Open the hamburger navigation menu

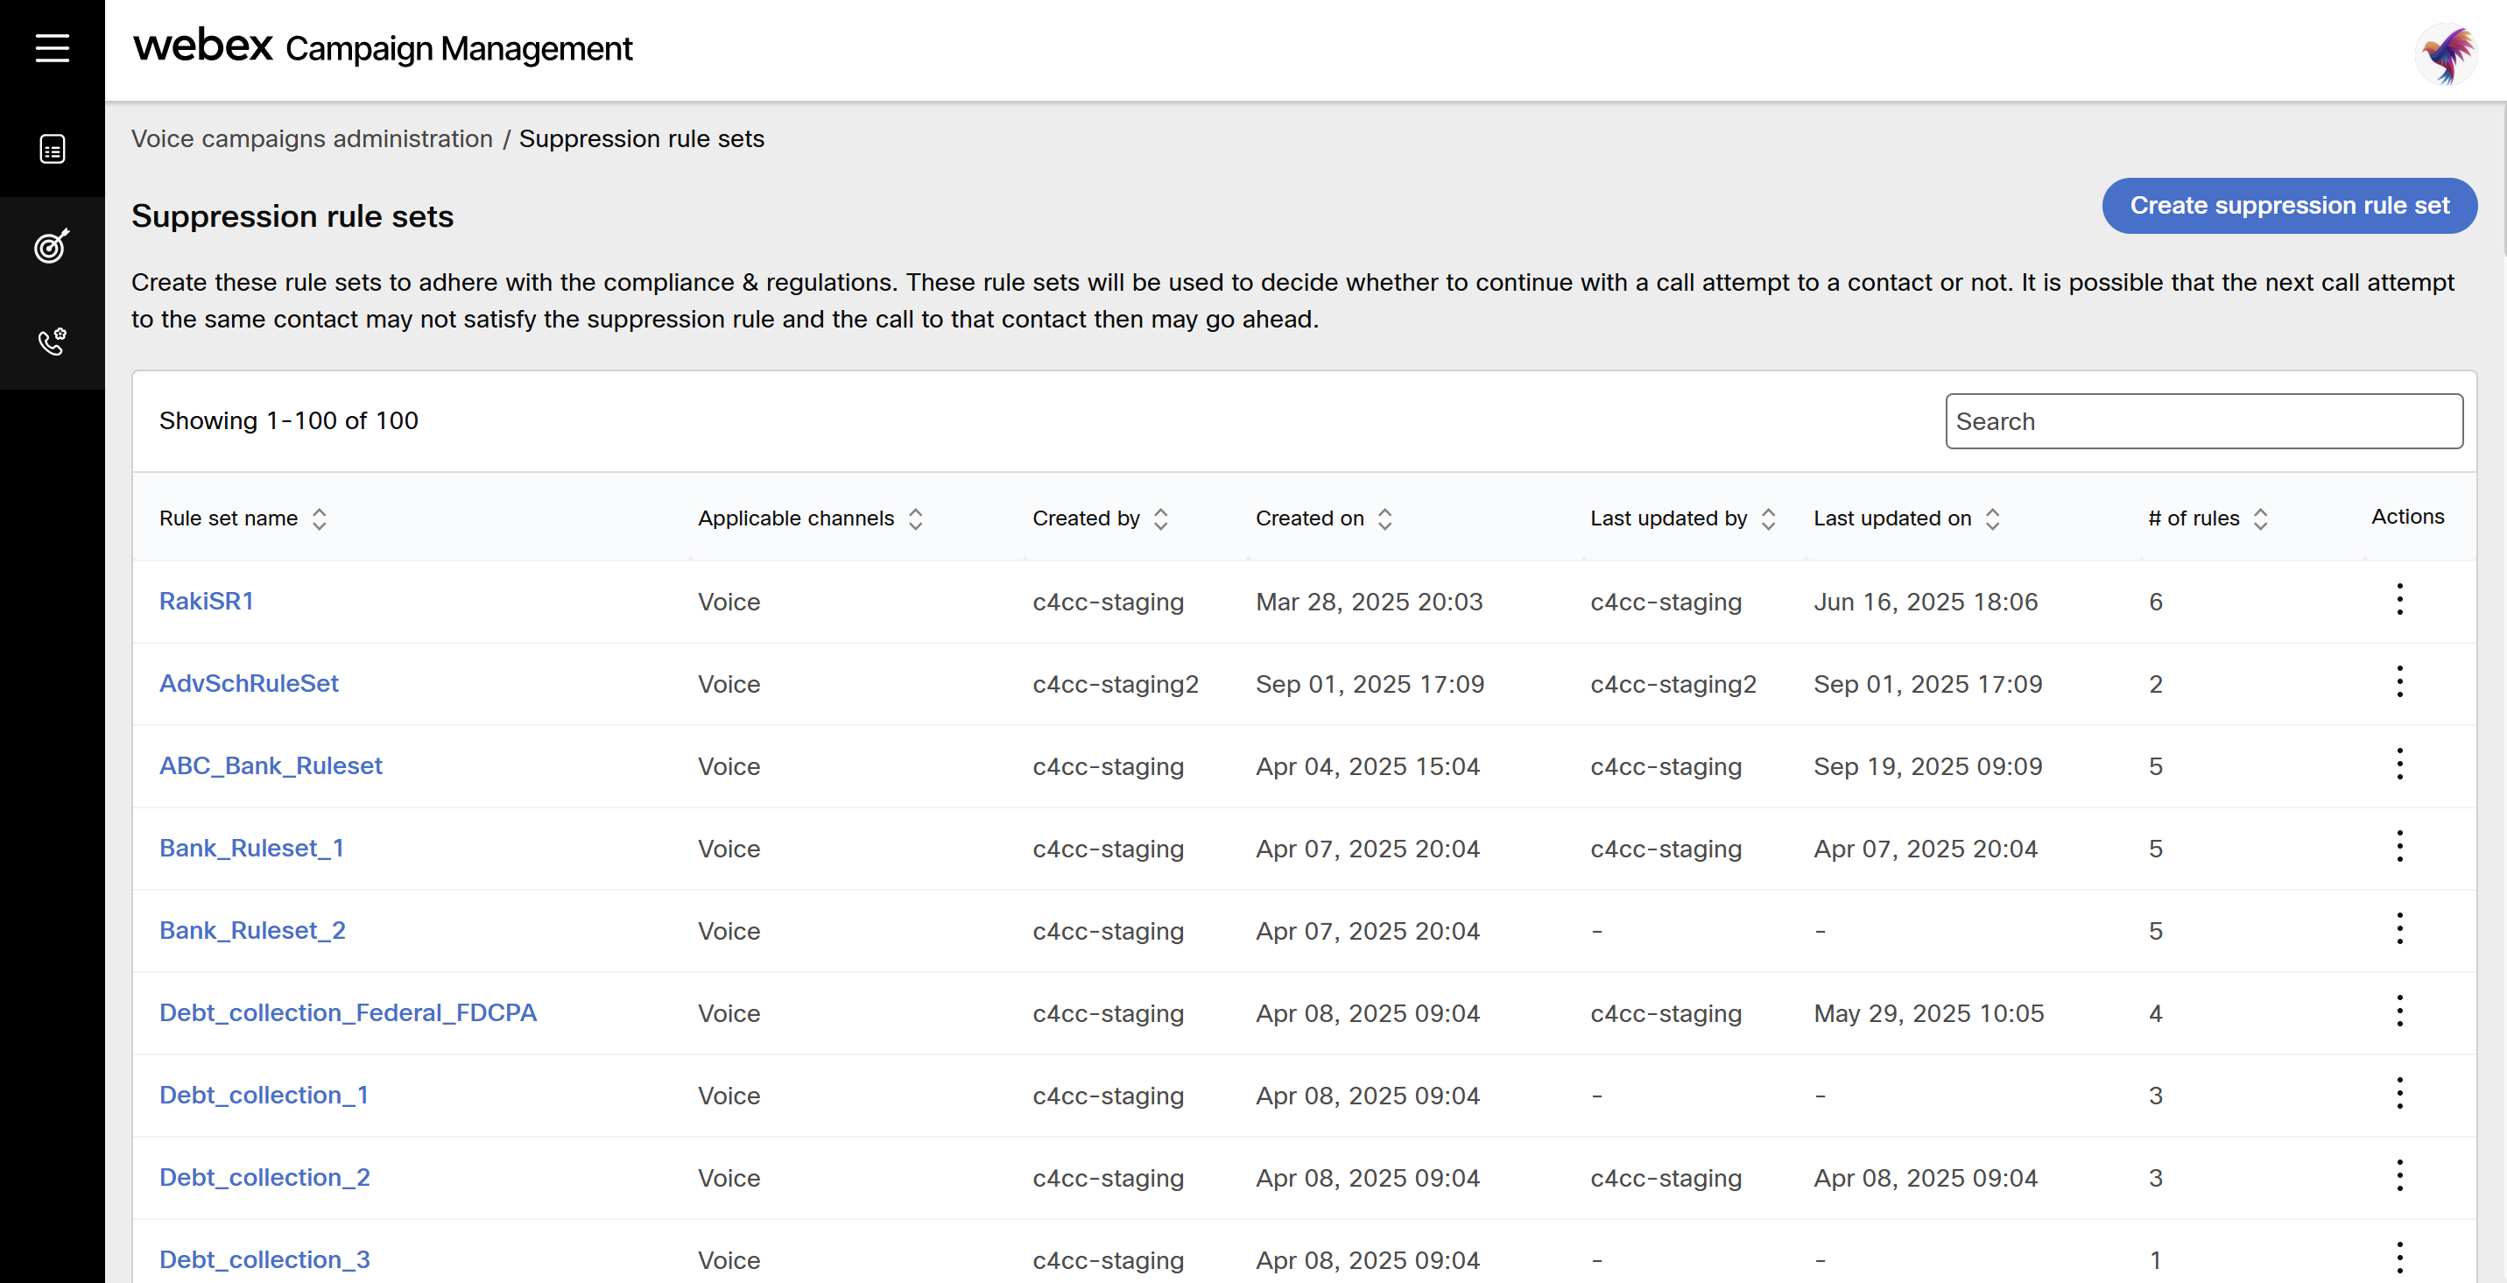(52, 47)
